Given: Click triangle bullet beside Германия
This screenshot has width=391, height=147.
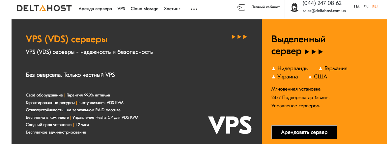Looking at the screenshot, I should pyautogui.click(x=321, y=69).
